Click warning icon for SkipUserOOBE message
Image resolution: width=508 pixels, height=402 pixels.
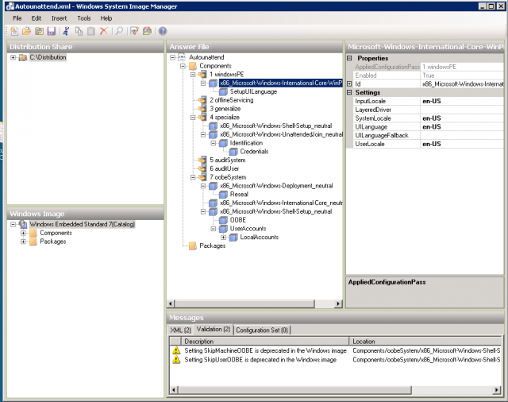point(176,360)
